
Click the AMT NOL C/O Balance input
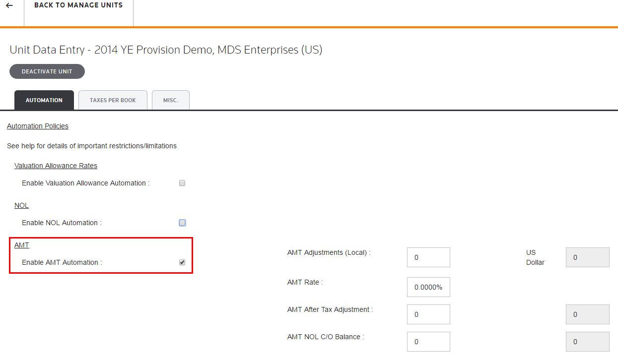pos(428,342)
